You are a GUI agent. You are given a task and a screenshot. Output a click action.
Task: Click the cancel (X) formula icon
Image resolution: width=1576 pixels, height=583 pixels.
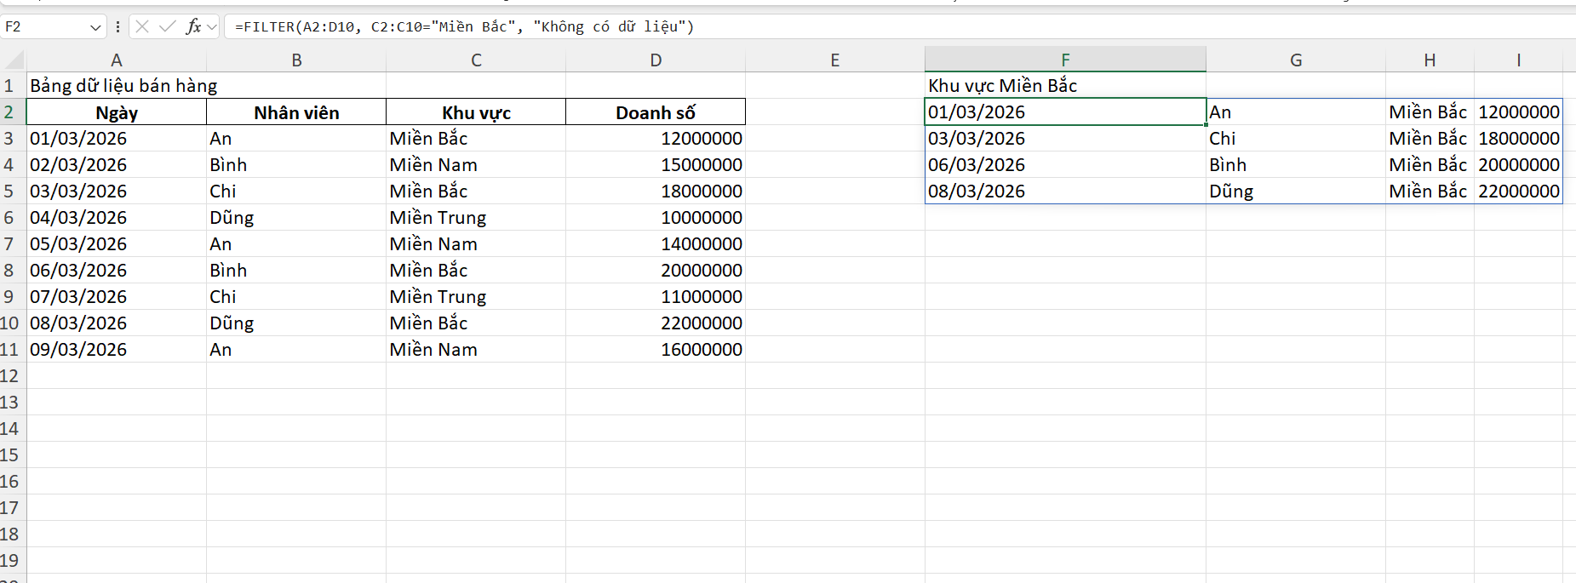(142, 26)
